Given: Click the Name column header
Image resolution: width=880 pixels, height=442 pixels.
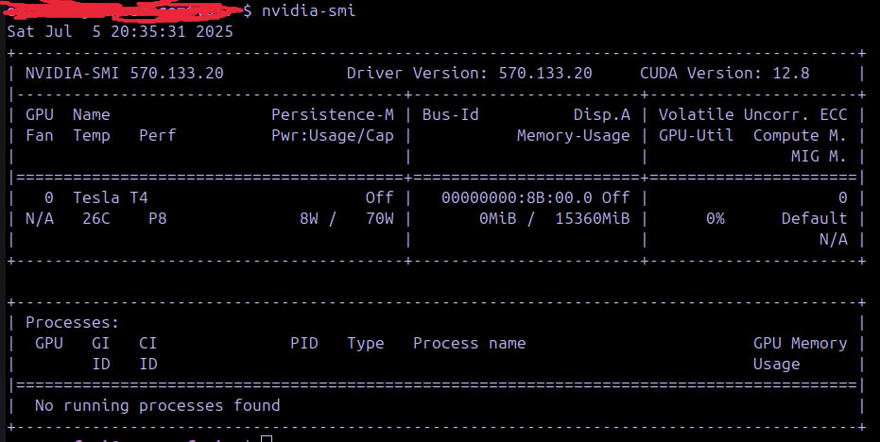Looking at the screenshot, I should pyautogui.click(x=91, y=115).
